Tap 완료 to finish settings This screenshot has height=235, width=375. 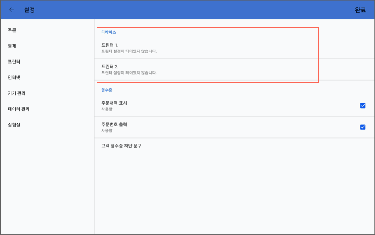click(360, 10)
